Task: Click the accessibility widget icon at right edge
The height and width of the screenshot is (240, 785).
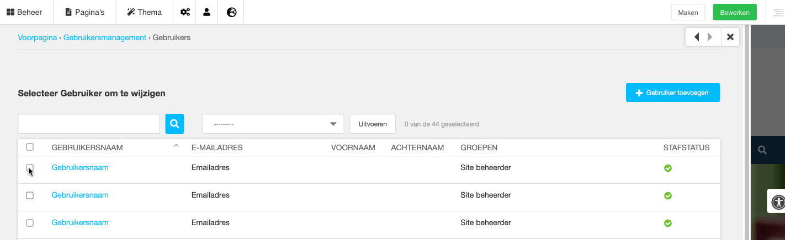Action: [x=778, y=201]
